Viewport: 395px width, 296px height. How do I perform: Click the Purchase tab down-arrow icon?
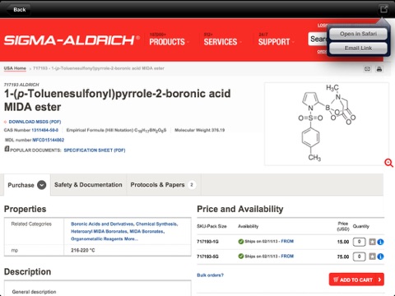pos(42,185)
